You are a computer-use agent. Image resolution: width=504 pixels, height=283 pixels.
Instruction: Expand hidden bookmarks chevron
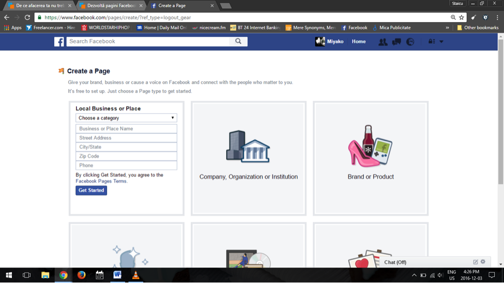point(447,27)
